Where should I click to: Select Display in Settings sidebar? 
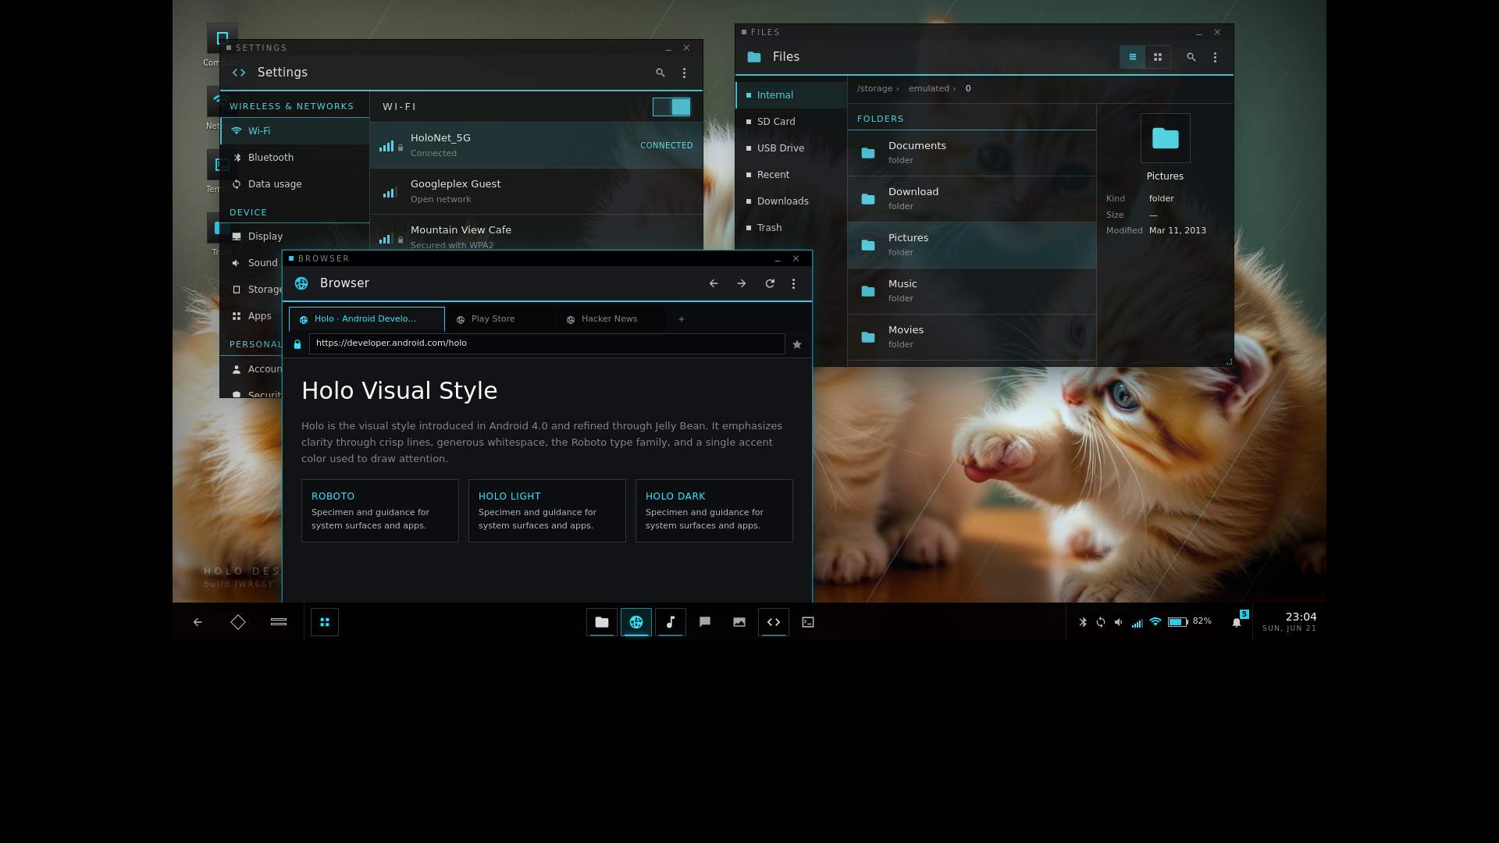click(x=295, y=237)
